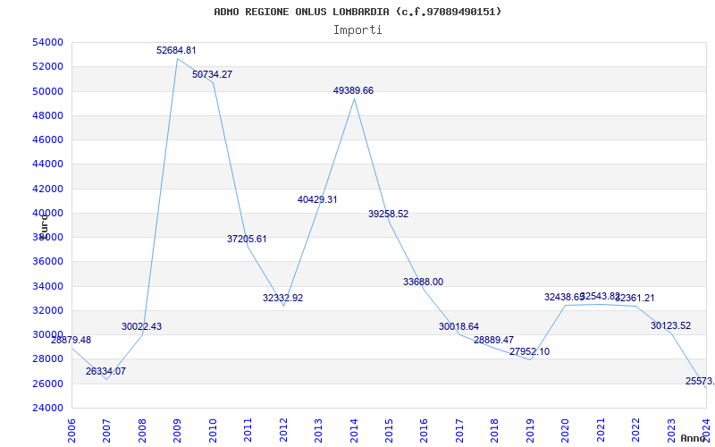
Task: Click the 54000 y-axis tick label
Action: coord(47,42)
